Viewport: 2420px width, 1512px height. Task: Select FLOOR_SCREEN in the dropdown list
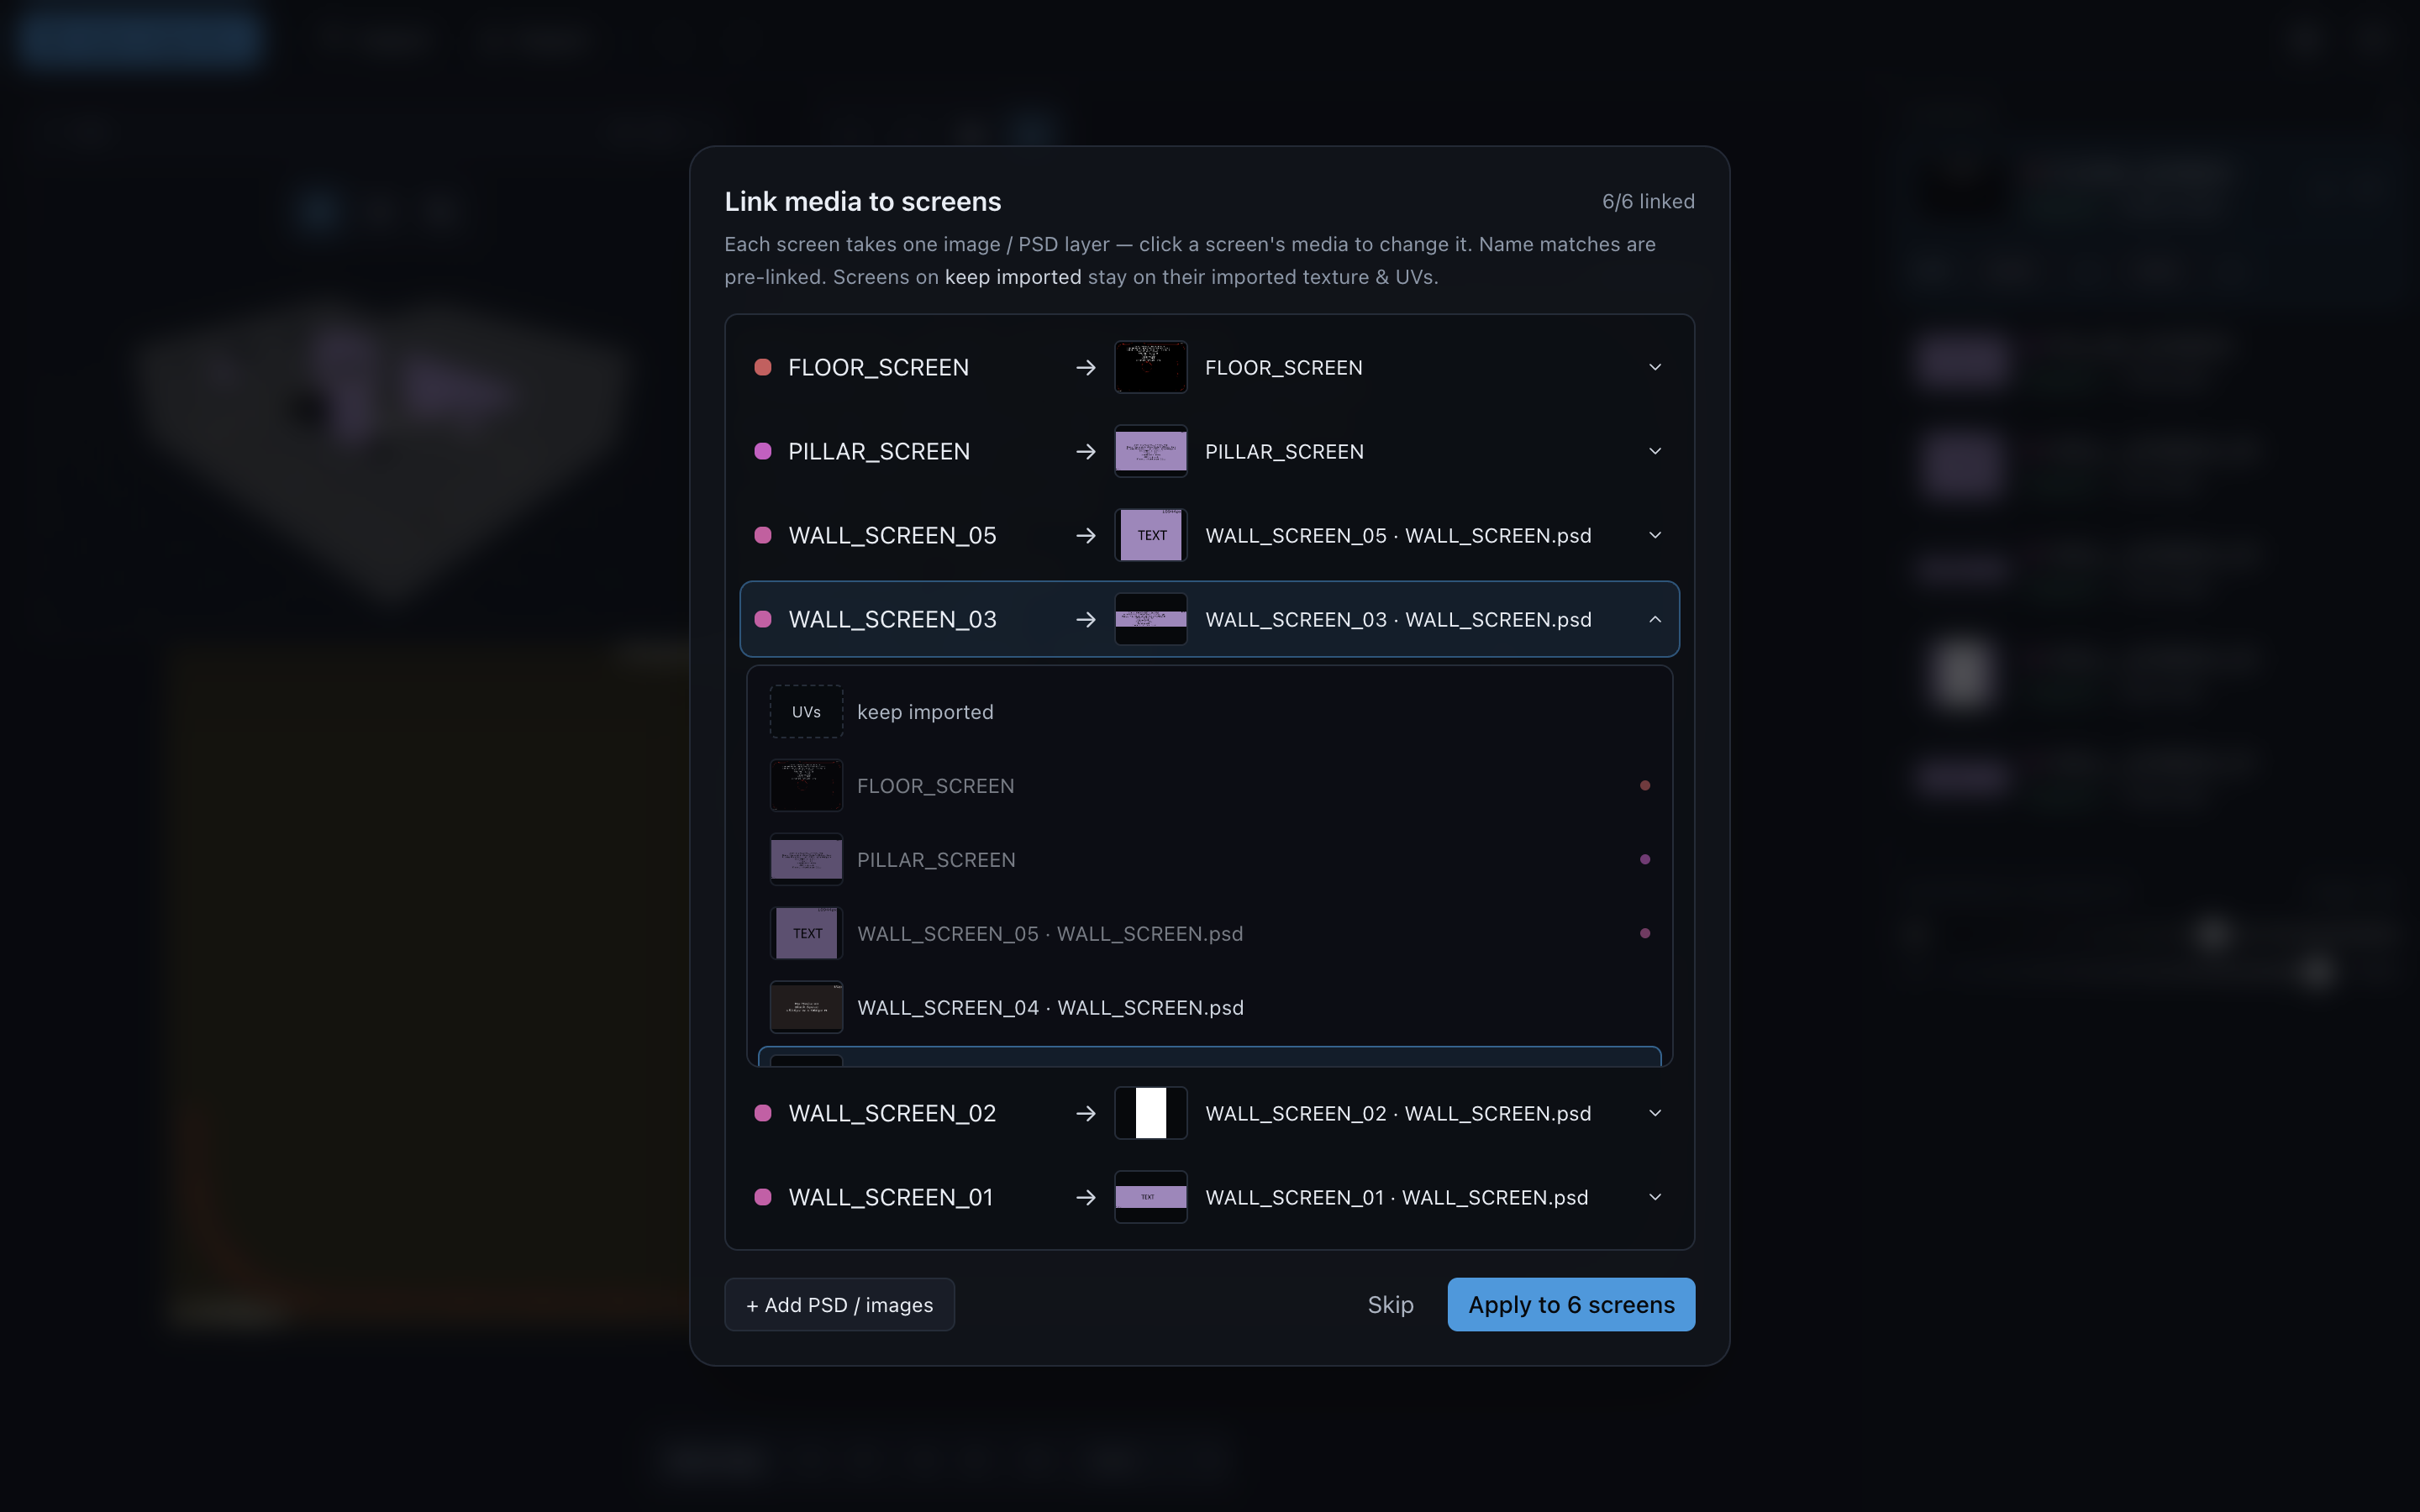click(1210, 786)
